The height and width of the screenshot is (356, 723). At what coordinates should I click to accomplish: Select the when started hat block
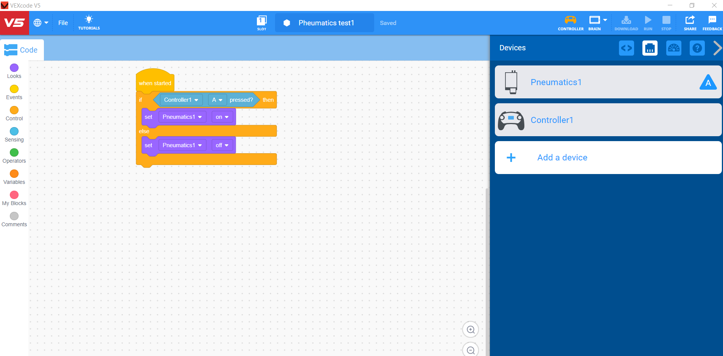click(155, 80)
